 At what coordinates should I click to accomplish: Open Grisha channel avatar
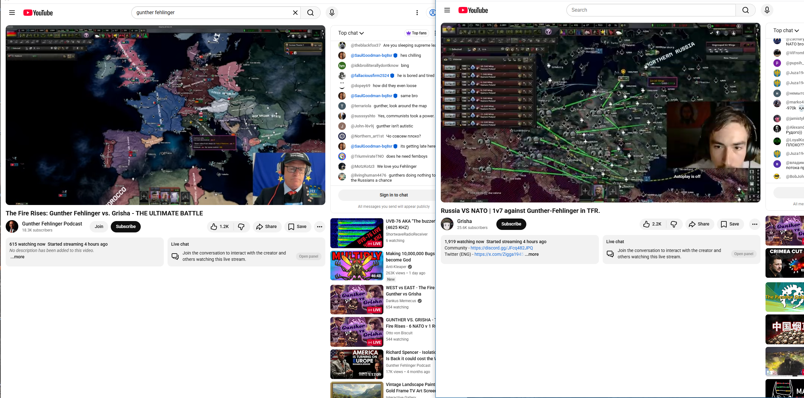point(447,224)
